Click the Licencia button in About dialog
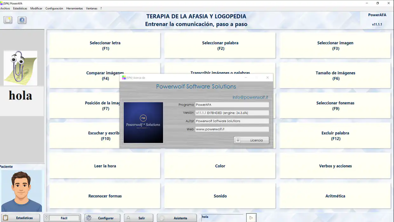Viewport: 394px width, 222px height. click(x=251, y=140)
